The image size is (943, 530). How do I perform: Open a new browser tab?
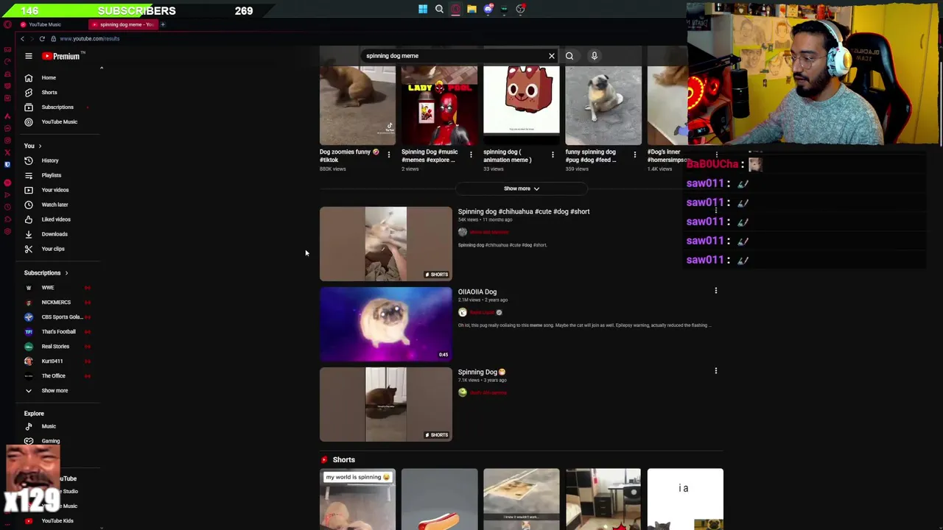click(x=163, y=24)
